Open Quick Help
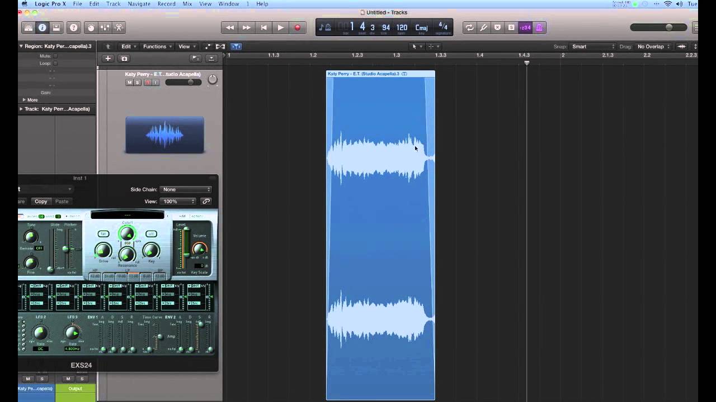Image resolution: width=716 pixels, height=402 pixels. 73,27
